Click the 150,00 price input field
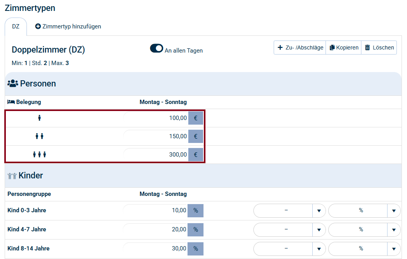The height and width of the screenshot is (259, 407). point(156,136)
